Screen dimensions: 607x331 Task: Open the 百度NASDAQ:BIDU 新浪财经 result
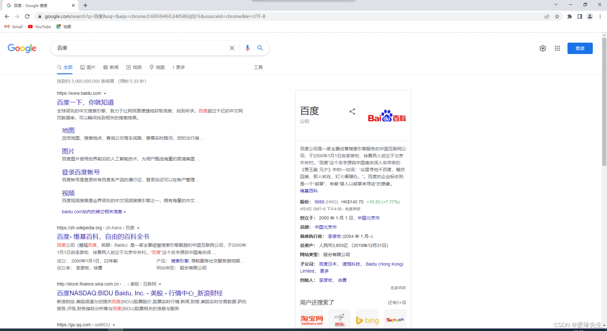coord(140,293)
